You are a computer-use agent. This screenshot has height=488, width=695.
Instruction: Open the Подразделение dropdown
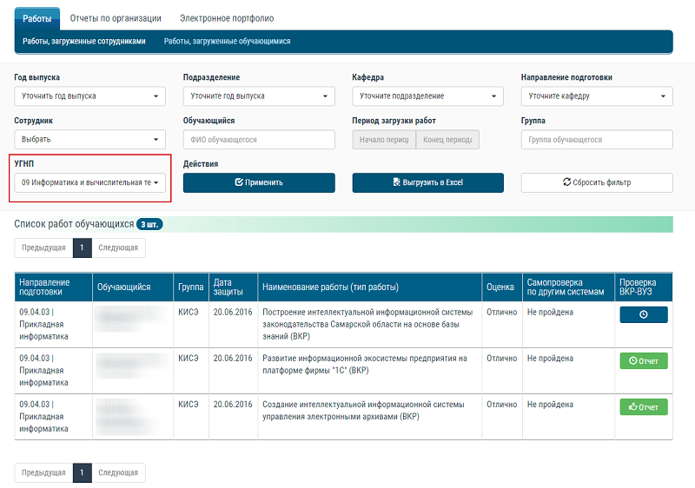point(259,96)
